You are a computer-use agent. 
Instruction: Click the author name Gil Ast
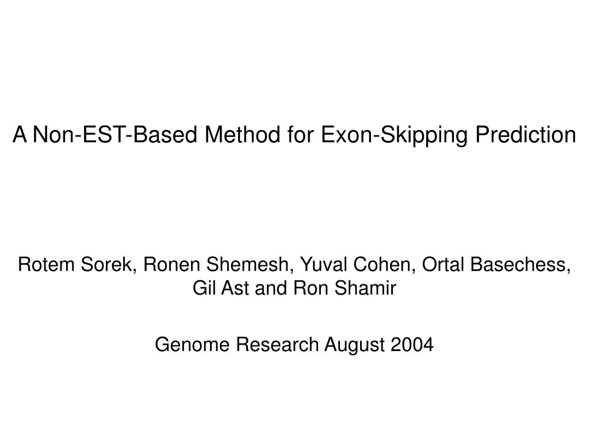(220, 288)
